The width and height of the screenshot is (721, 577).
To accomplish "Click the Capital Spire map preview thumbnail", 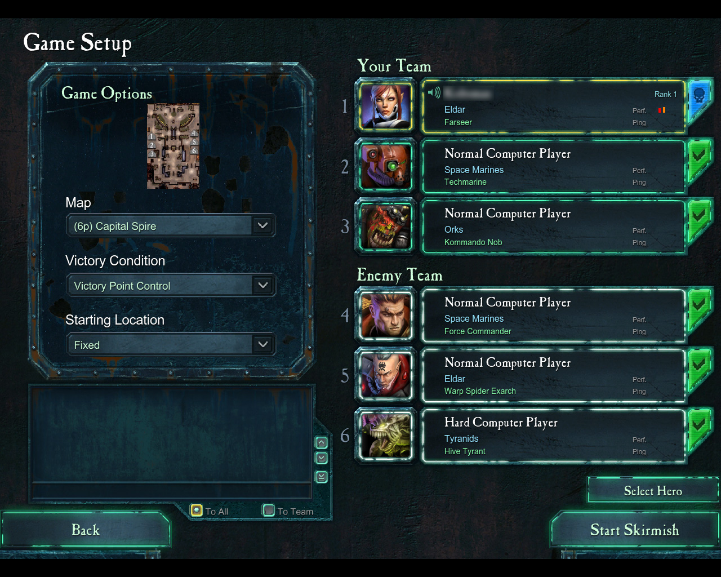I will click(x=173, y=146).
